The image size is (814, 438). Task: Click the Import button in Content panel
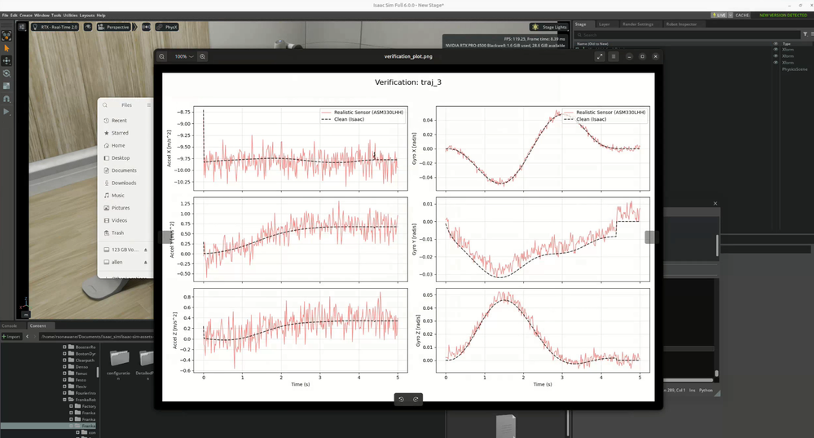(x=11, y=337)
